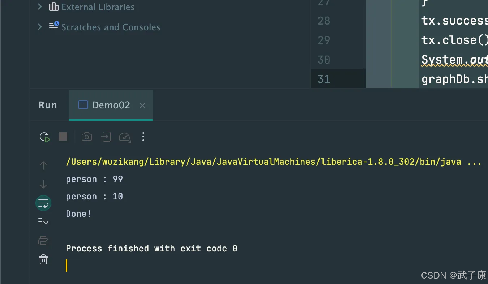Expand the folded java command ellipsis
Image resolution: width=488 pixels, height=284 pixels.
[474, 162]
